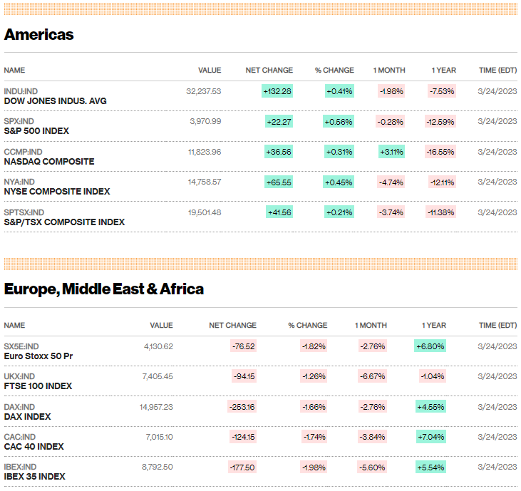Select S&P 500 value 3,970.99

pos(205,121)
